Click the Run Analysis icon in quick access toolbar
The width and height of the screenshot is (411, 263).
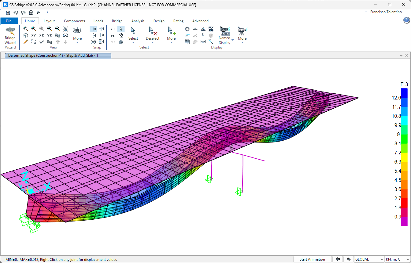(38, 12)
